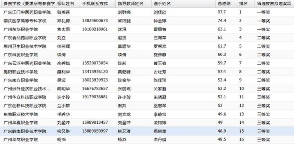
Task: Click phone number 13413936120
Action: (95, 71)
